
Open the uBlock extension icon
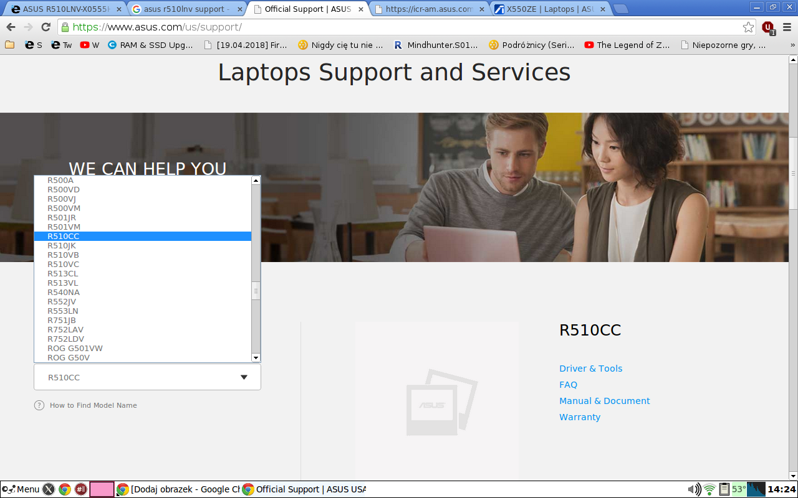point(768,27)
